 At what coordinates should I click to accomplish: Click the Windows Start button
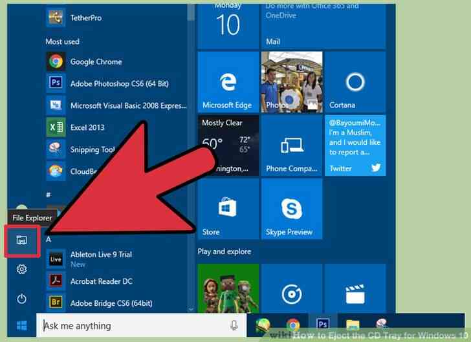(x=21, y=325)
